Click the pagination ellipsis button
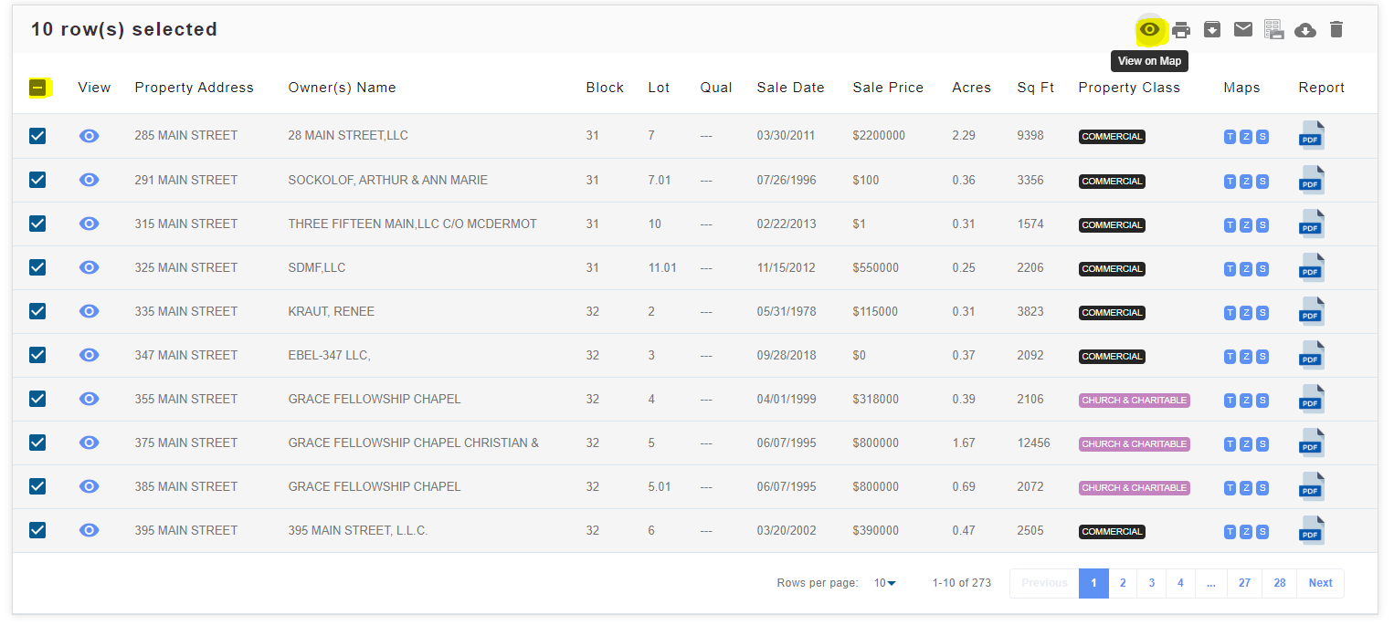This screenshot has width=1394, height=625. [1210, 583]
